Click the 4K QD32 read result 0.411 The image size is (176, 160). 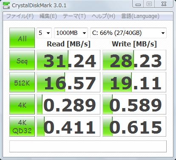click(x=68, y=126)
